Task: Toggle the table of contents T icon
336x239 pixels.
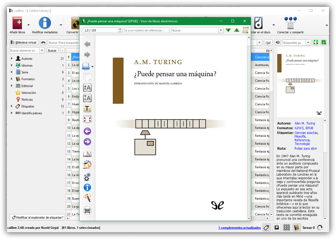Action: point(87,108)
